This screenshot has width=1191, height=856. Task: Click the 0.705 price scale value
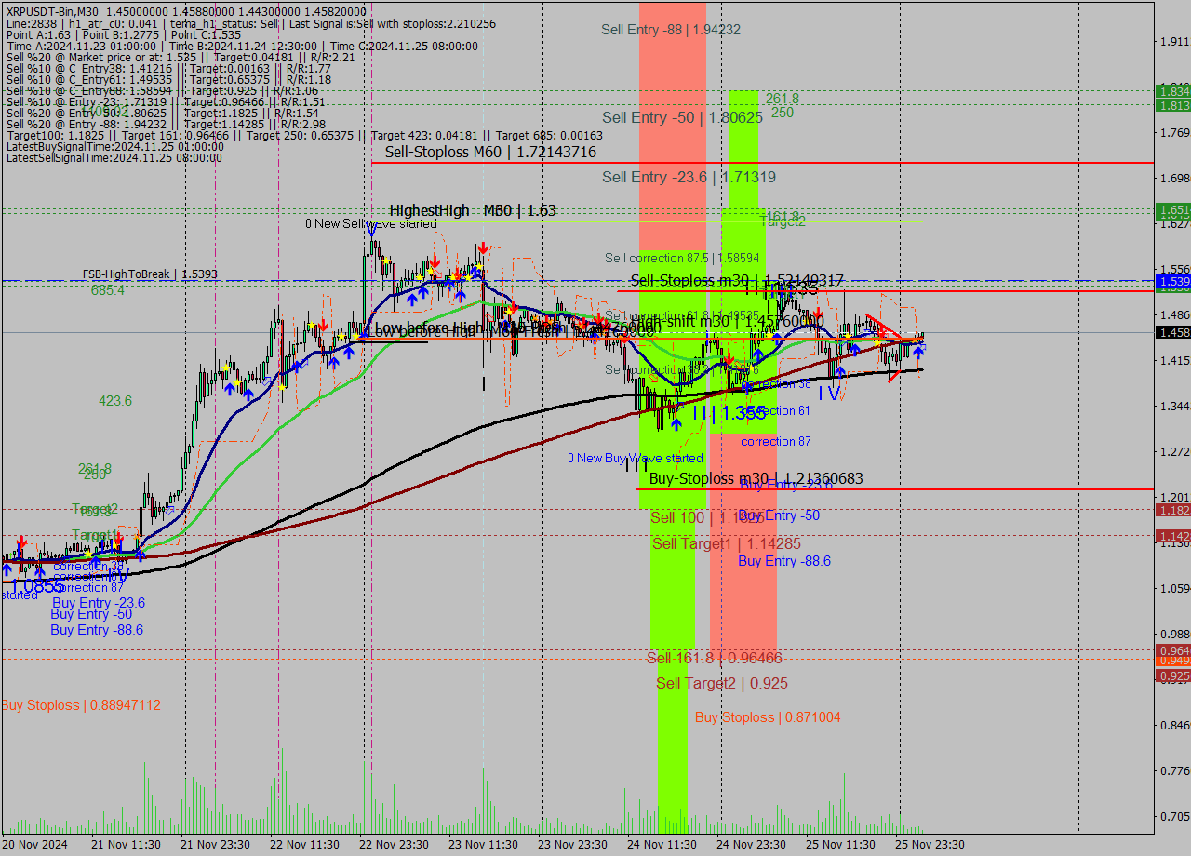point(1175,817)
